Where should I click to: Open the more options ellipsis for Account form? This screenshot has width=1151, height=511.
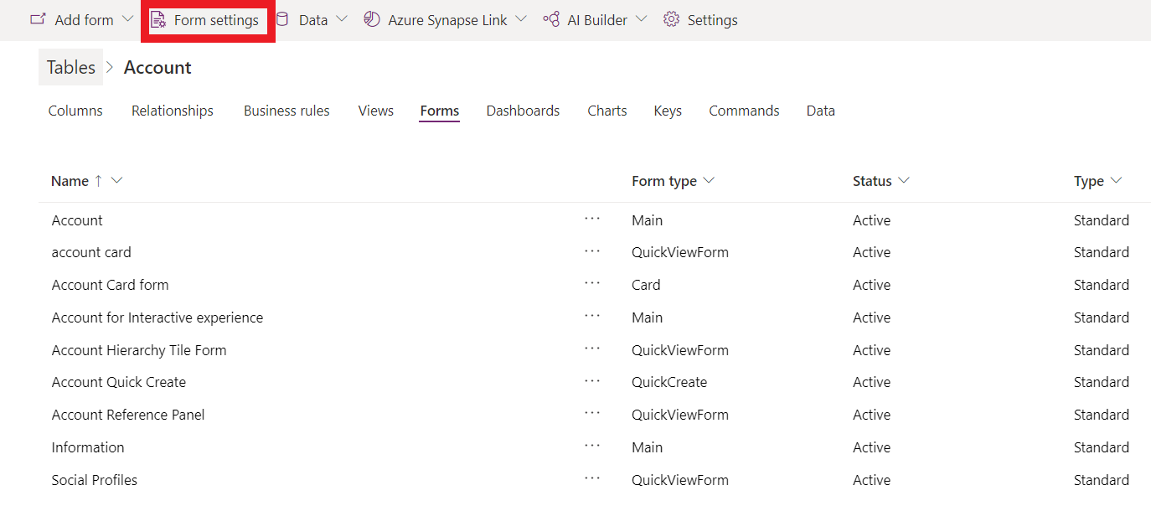(x=592, y=219)
